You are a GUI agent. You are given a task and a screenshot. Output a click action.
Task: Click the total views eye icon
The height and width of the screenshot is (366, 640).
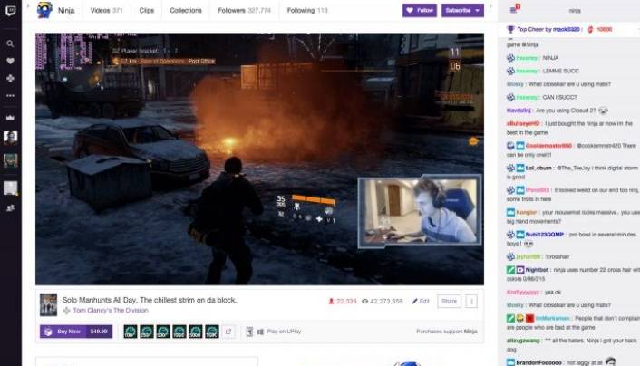point(365,302)
